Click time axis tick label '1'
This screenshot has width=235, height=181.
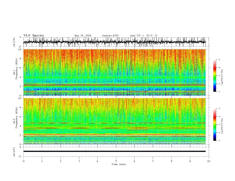coord(42,161)
